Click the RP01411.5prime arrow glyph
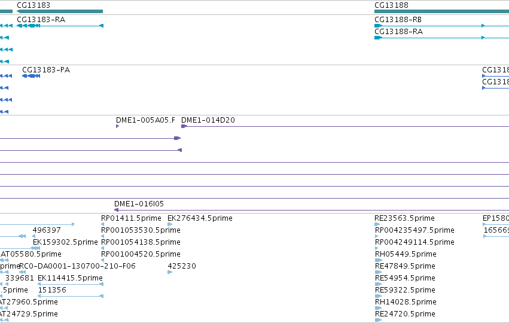This screenshot has width=509, height=323. [103, 224]
